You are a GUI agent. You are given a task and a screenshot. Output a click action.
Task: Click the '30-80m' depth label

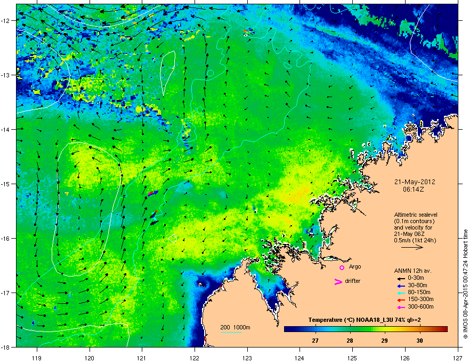click(417, 285)
